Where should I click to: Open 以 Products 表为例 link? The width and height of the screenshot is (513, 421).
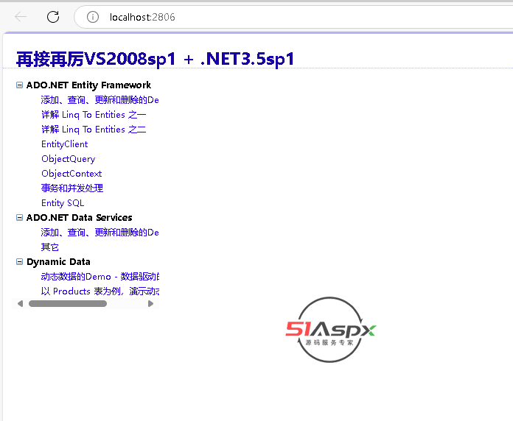pyautogui.click(x=100, y=291)
